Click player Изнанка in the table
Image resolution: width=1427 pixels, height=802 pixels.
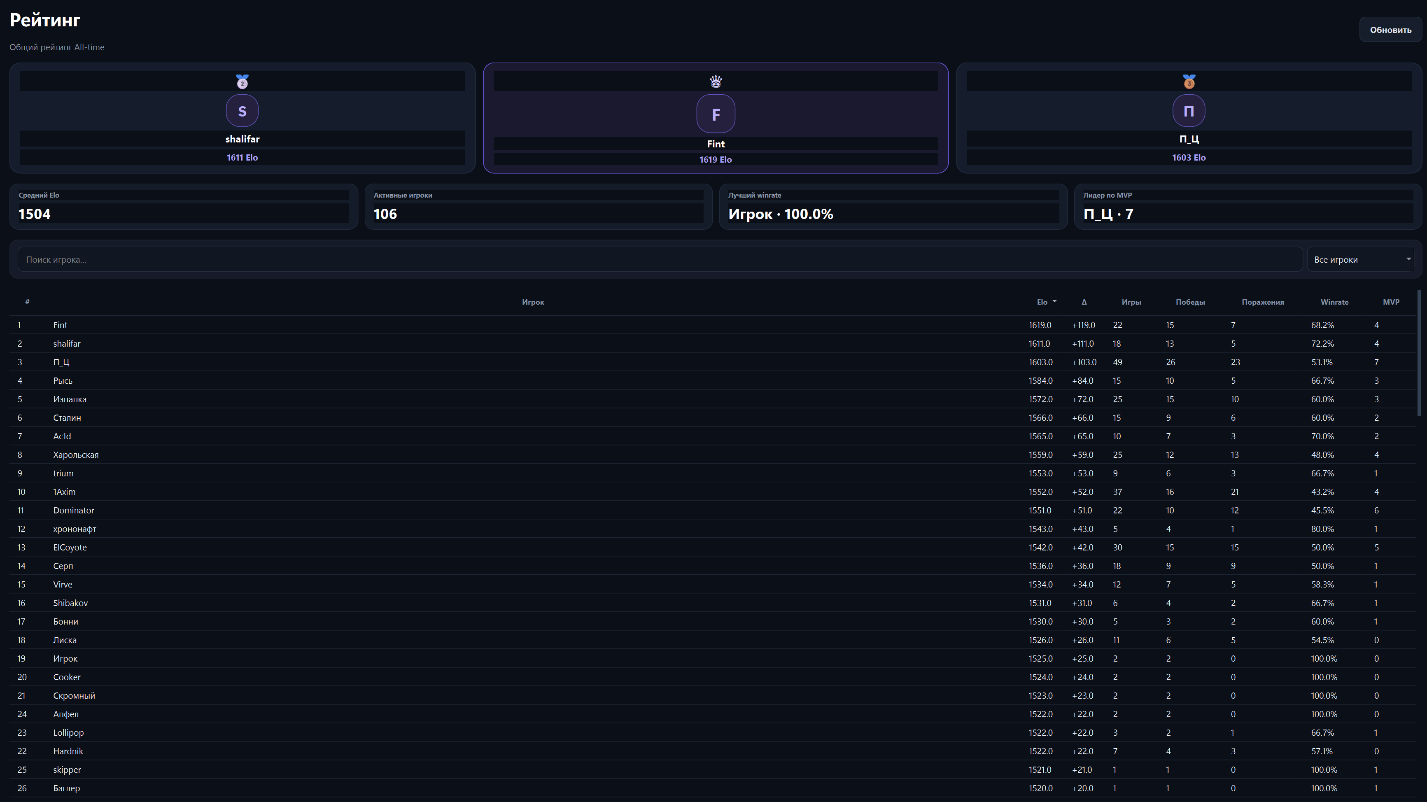pyautogui.click(x=69, y=399)
